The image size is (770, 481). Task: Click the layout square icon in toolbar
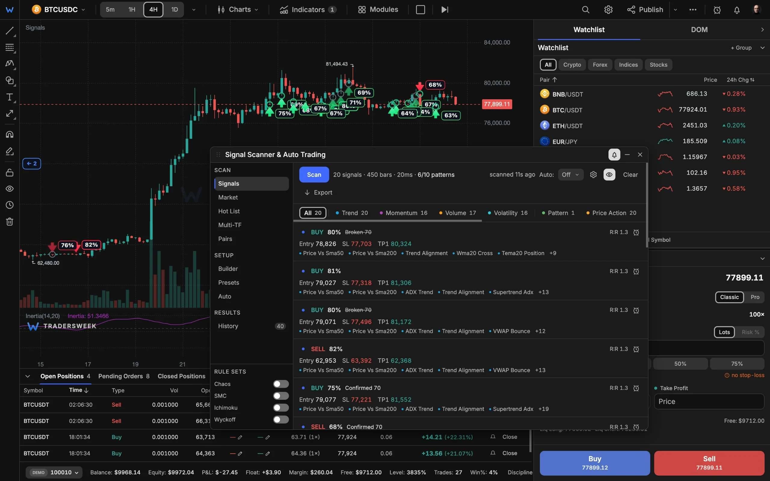point(420,10)
